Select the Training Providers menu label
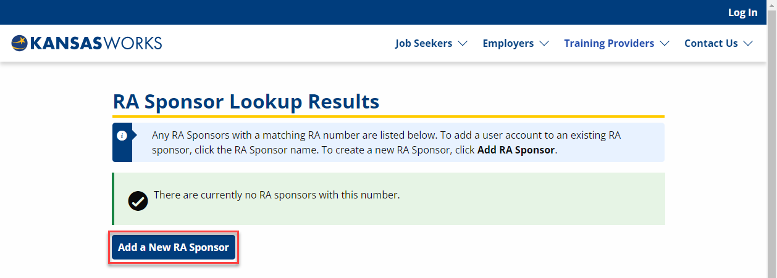 pos(609,43)
